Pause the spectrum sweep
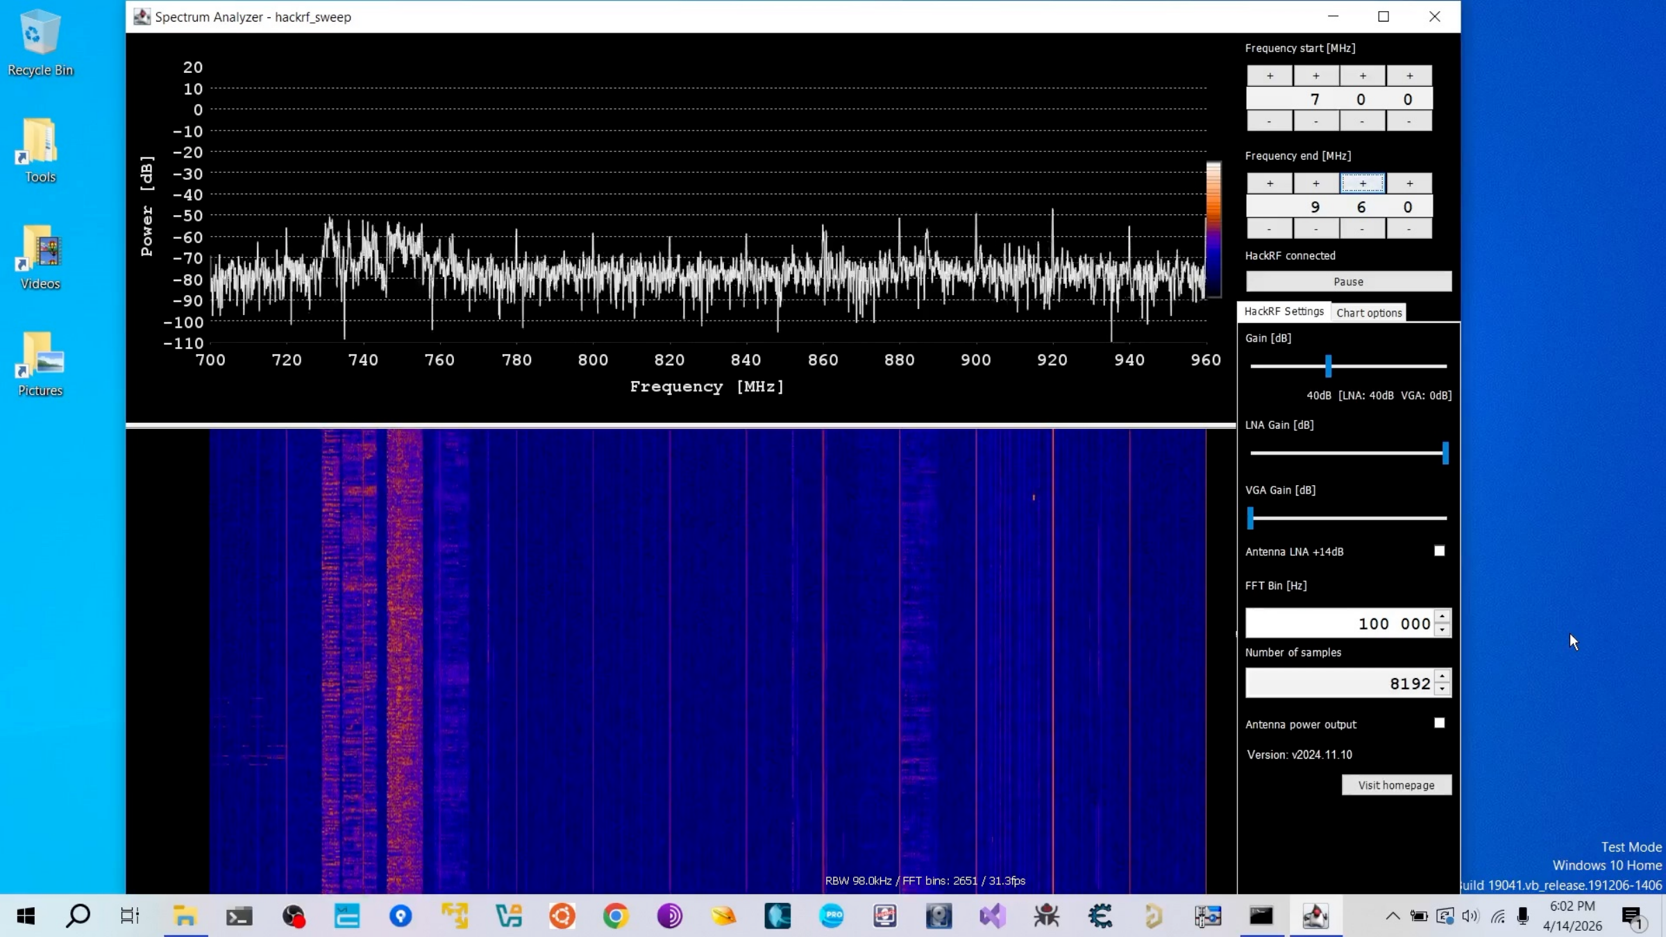The height and width of the screenshot is (937, 1666). point(1349,282)
